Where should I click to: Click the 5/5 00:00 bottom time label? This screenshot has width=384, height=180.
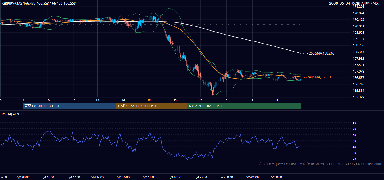coord(227,177)
